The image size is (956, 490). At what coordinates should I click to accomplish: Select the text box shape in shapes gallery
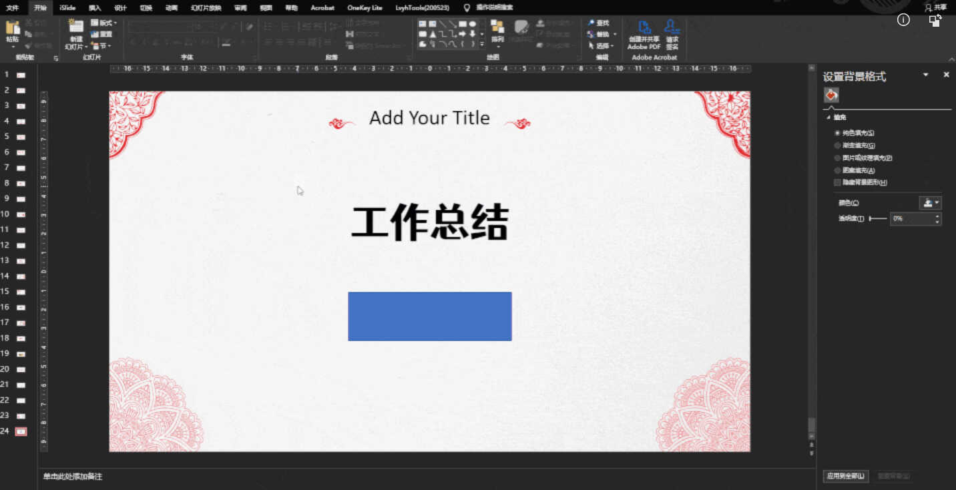click(x=423, y=24)
